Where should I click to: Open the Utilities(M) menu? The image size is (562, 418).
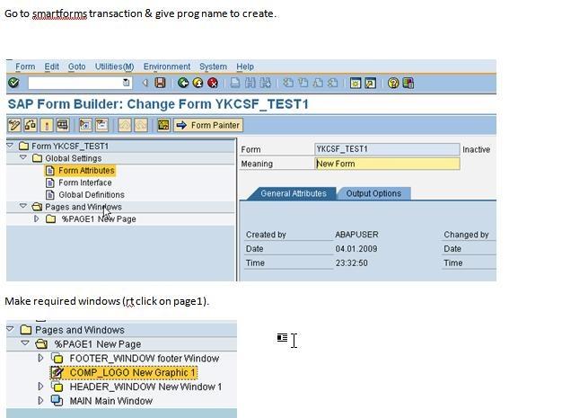pos(114,67)
